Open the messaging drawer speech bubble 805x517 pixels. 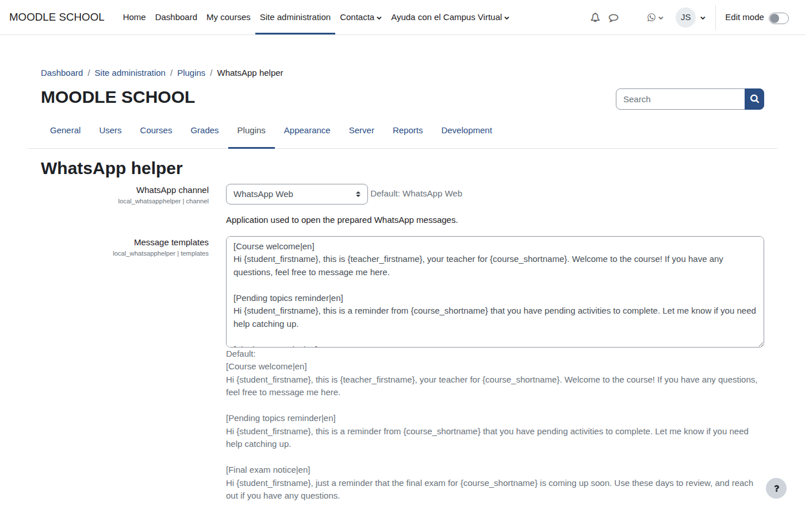(x=614, y=18)
